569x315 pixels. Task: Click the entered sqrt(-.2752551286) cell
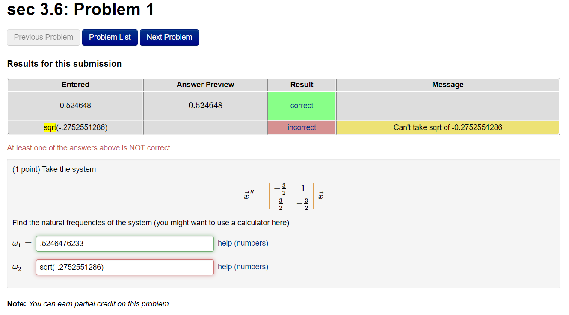pyautogui.click(x=76, y=127)
